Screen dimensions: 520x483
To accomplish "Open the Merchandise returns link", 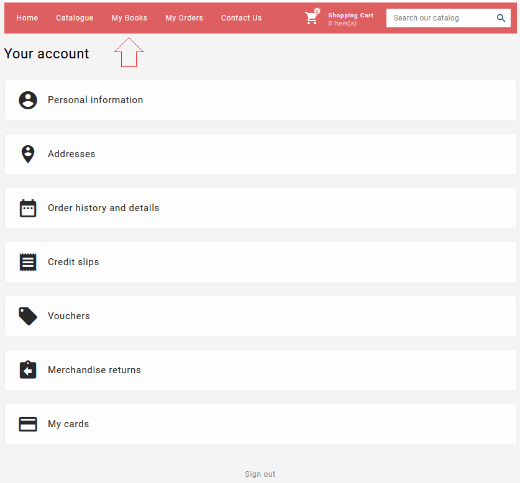I will tap(260, 370).
